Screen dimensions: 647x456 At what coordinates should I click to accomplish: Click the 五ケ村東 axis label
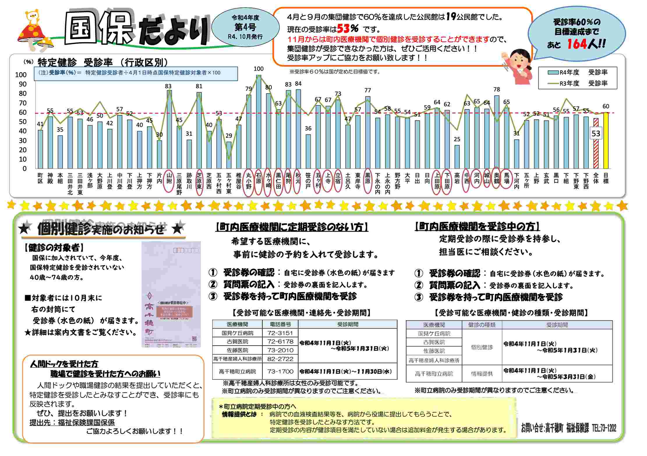[x=229, y=183]
